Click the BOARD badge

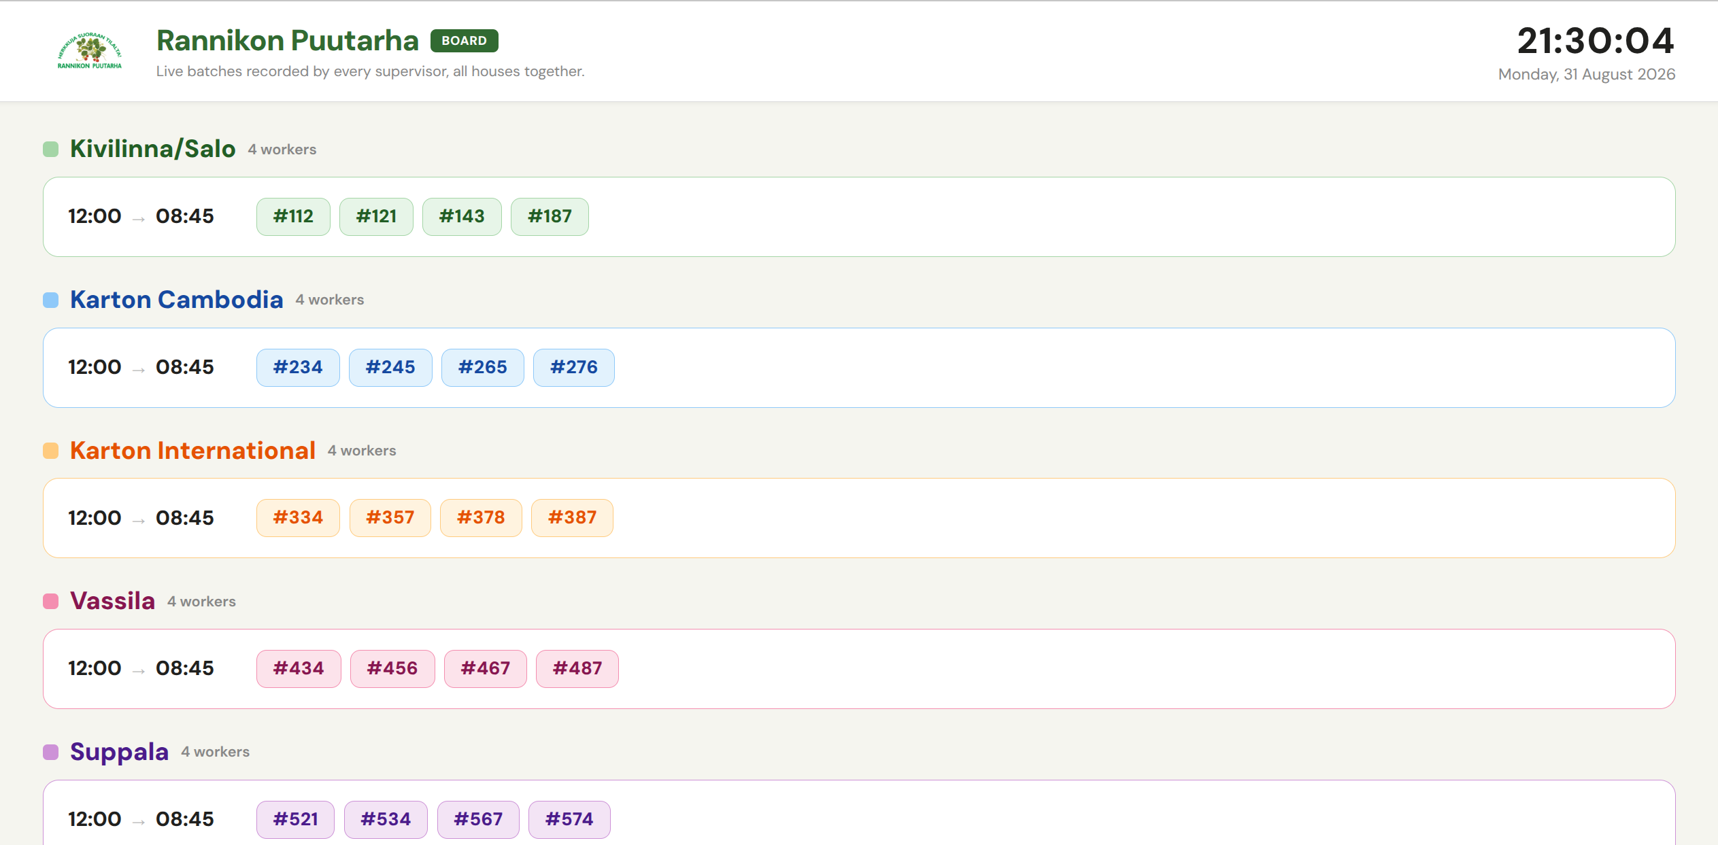464,41
